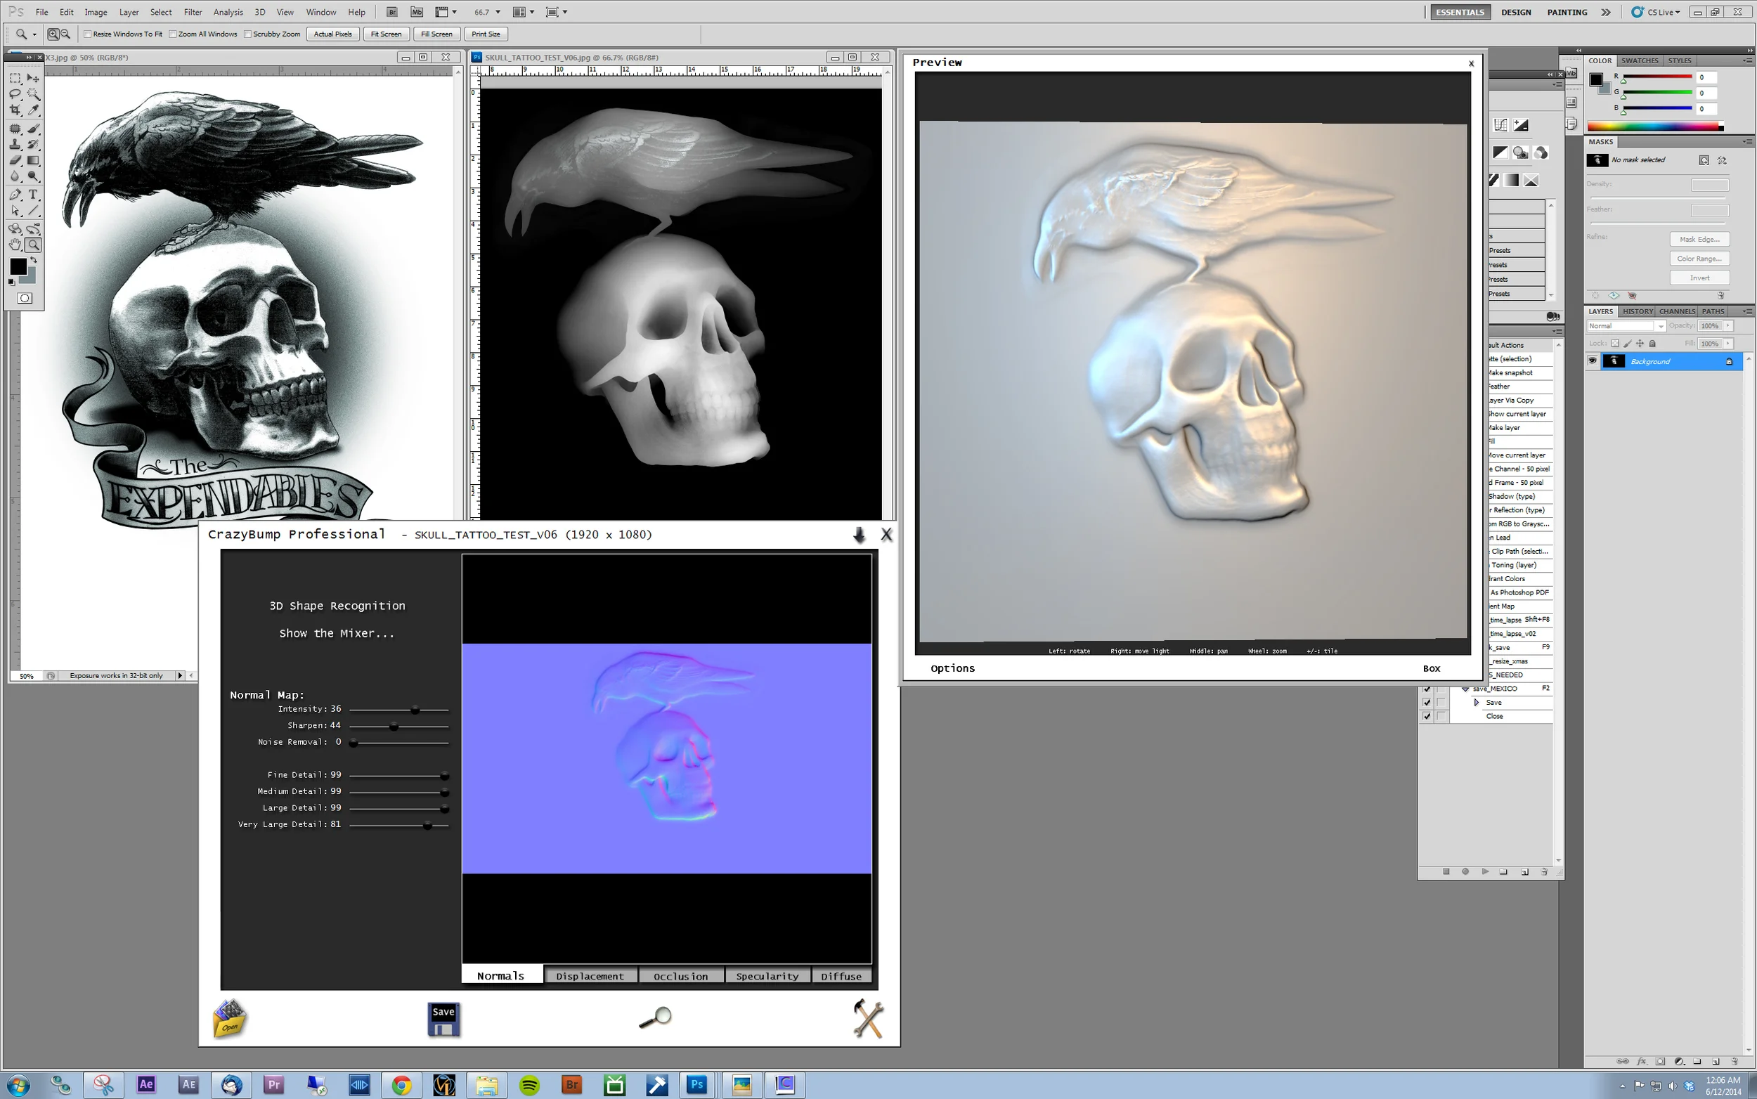Click Show the Mixer... in CrazyBump

[337, 634]
